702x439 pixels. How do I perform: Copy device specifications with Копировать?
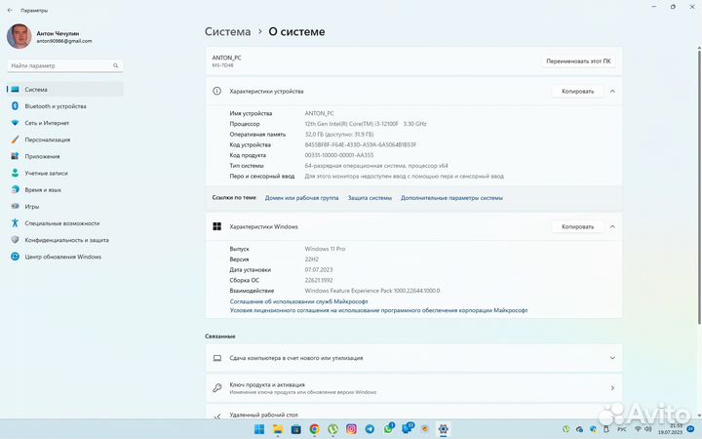[577, 91]
